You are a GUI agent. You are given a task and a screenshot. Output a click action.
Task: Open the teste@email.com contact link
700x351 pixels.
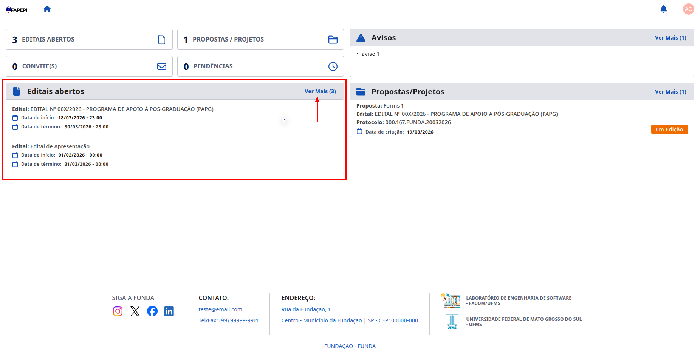pyautogui.click(x=220, y=309)
